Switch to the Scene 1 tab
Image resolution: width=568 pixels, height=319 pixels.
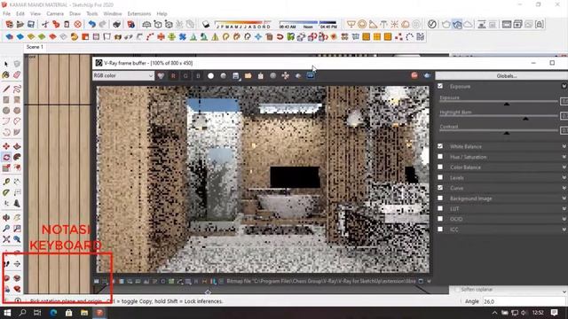35,47
